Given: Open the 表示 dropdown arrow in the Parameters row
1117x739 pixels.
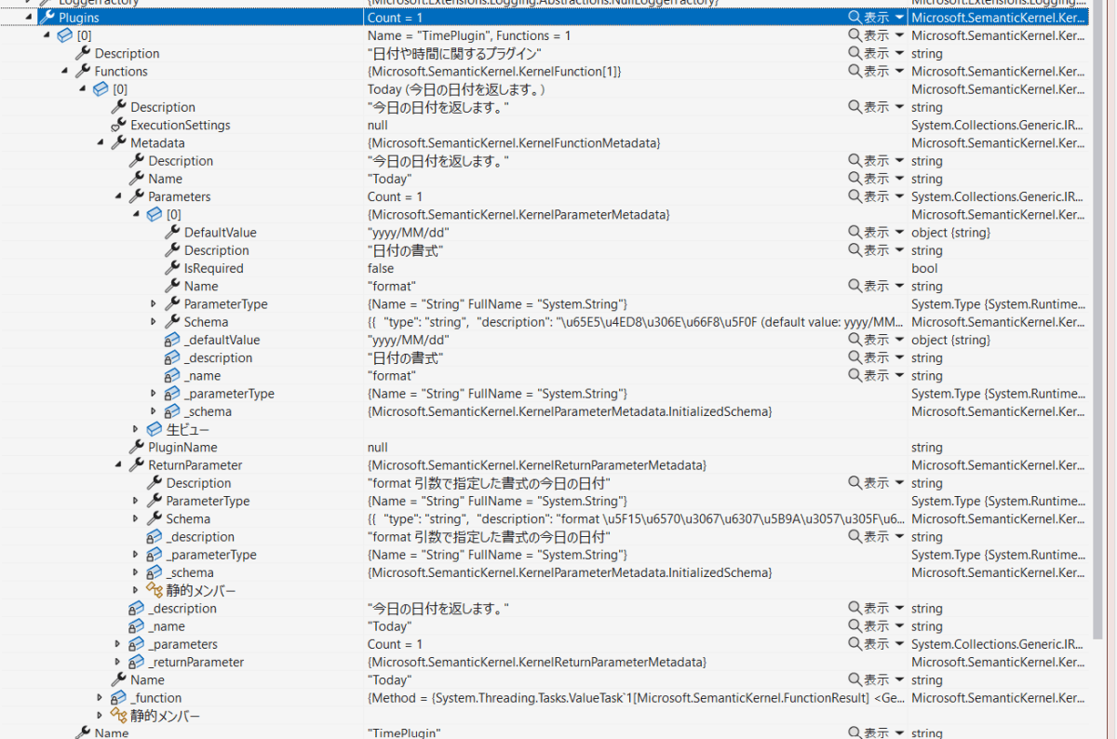Looking at the screenshot, I should click(898, 197).
